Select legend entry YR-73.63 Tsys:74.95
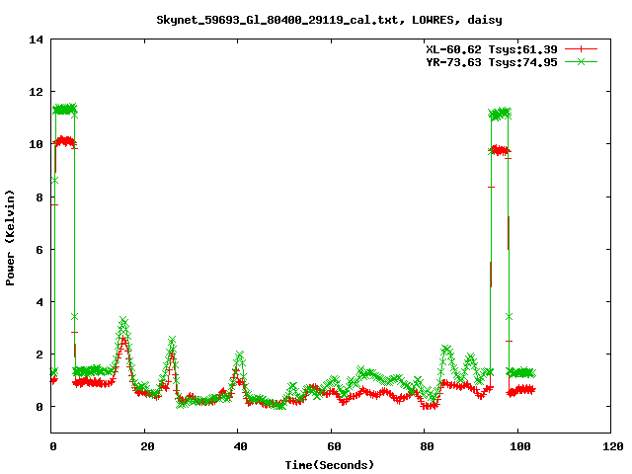Viewport: 632px width, 474px height. [492, 62]
